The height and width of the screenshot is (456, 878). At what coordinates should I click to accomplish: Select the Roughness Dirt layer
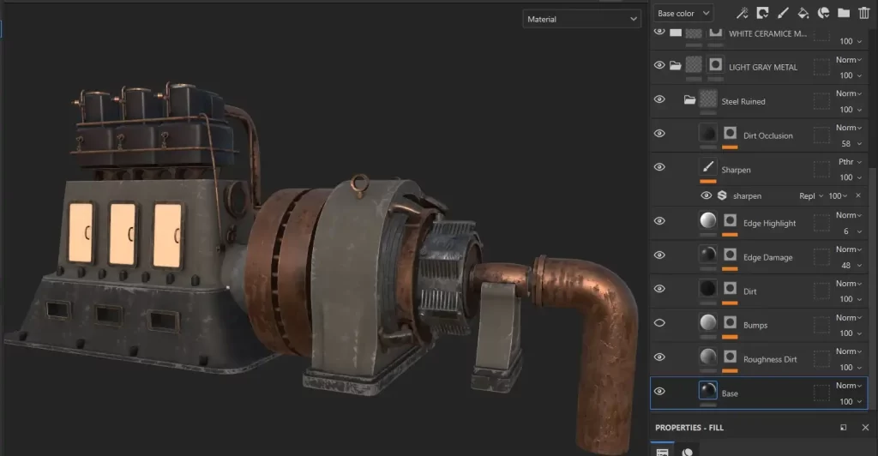tap(769, 360)
